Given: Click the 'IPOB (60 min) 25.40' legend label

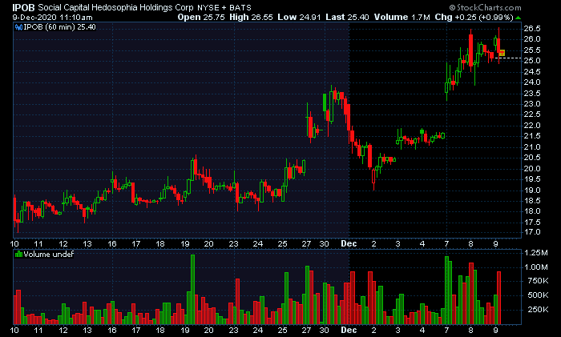Looking at the screenshot, I should (60, 27).
